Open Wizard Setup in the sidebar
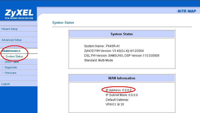Screen dimensions: 200x113 point(9,29)
